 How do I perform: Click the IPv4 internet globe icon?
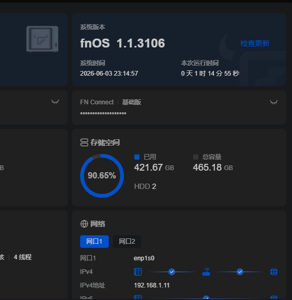(x=274, y=272)
